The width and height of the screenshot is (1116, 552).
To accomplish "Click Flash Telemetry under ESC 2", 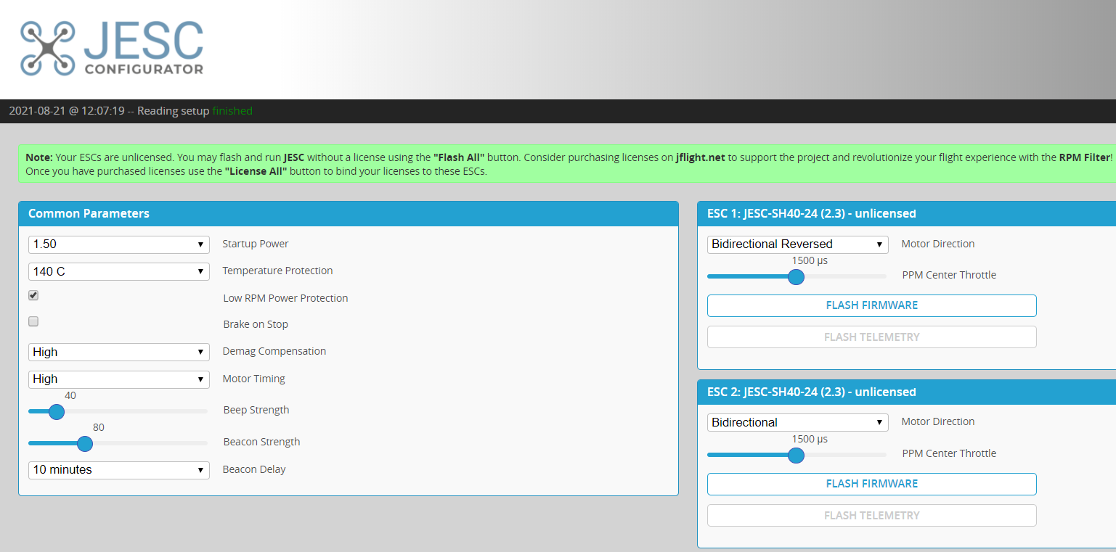I will [x=872, y=516].
